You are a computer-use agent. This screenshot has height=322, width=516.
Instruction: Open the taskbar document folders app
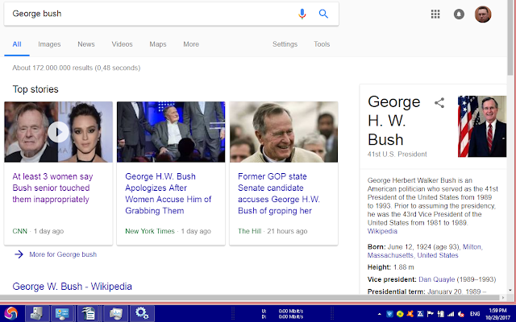coord(89,313)
